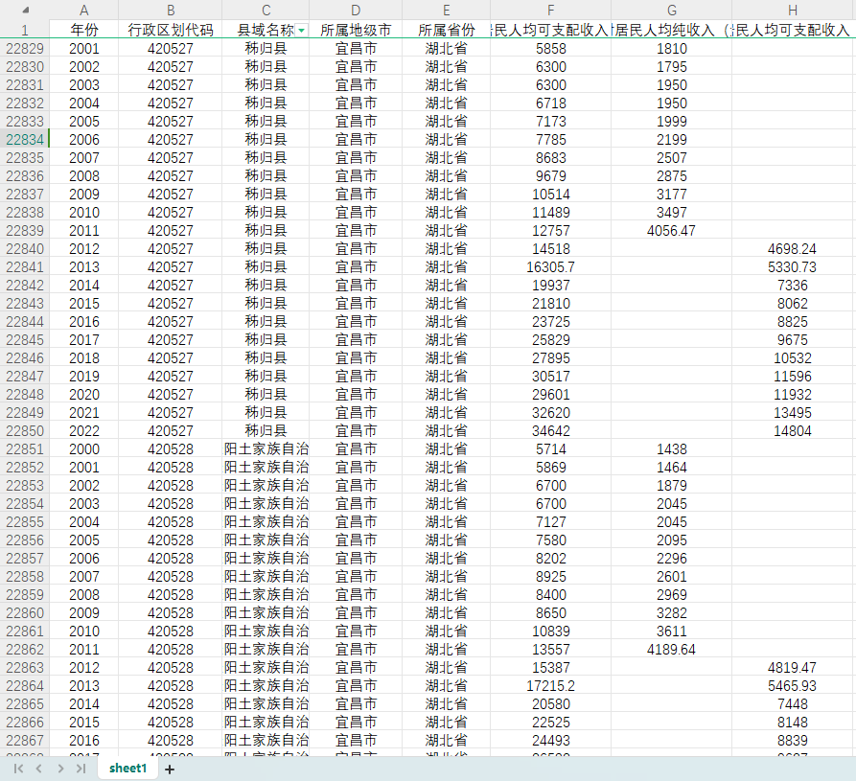
Task: Click 秭归县 cell in row 22829
Action: pos(266,49)
